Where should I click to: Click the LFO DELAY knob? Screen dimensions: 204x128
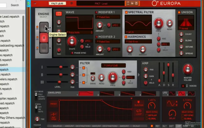pyautogui.click(x=172, y=113)
